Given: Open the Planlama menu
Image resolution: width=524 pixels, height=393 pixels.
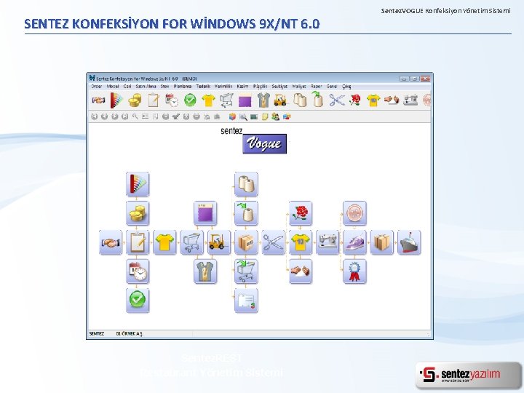Looking at the screenshot, I should [183, 87].
